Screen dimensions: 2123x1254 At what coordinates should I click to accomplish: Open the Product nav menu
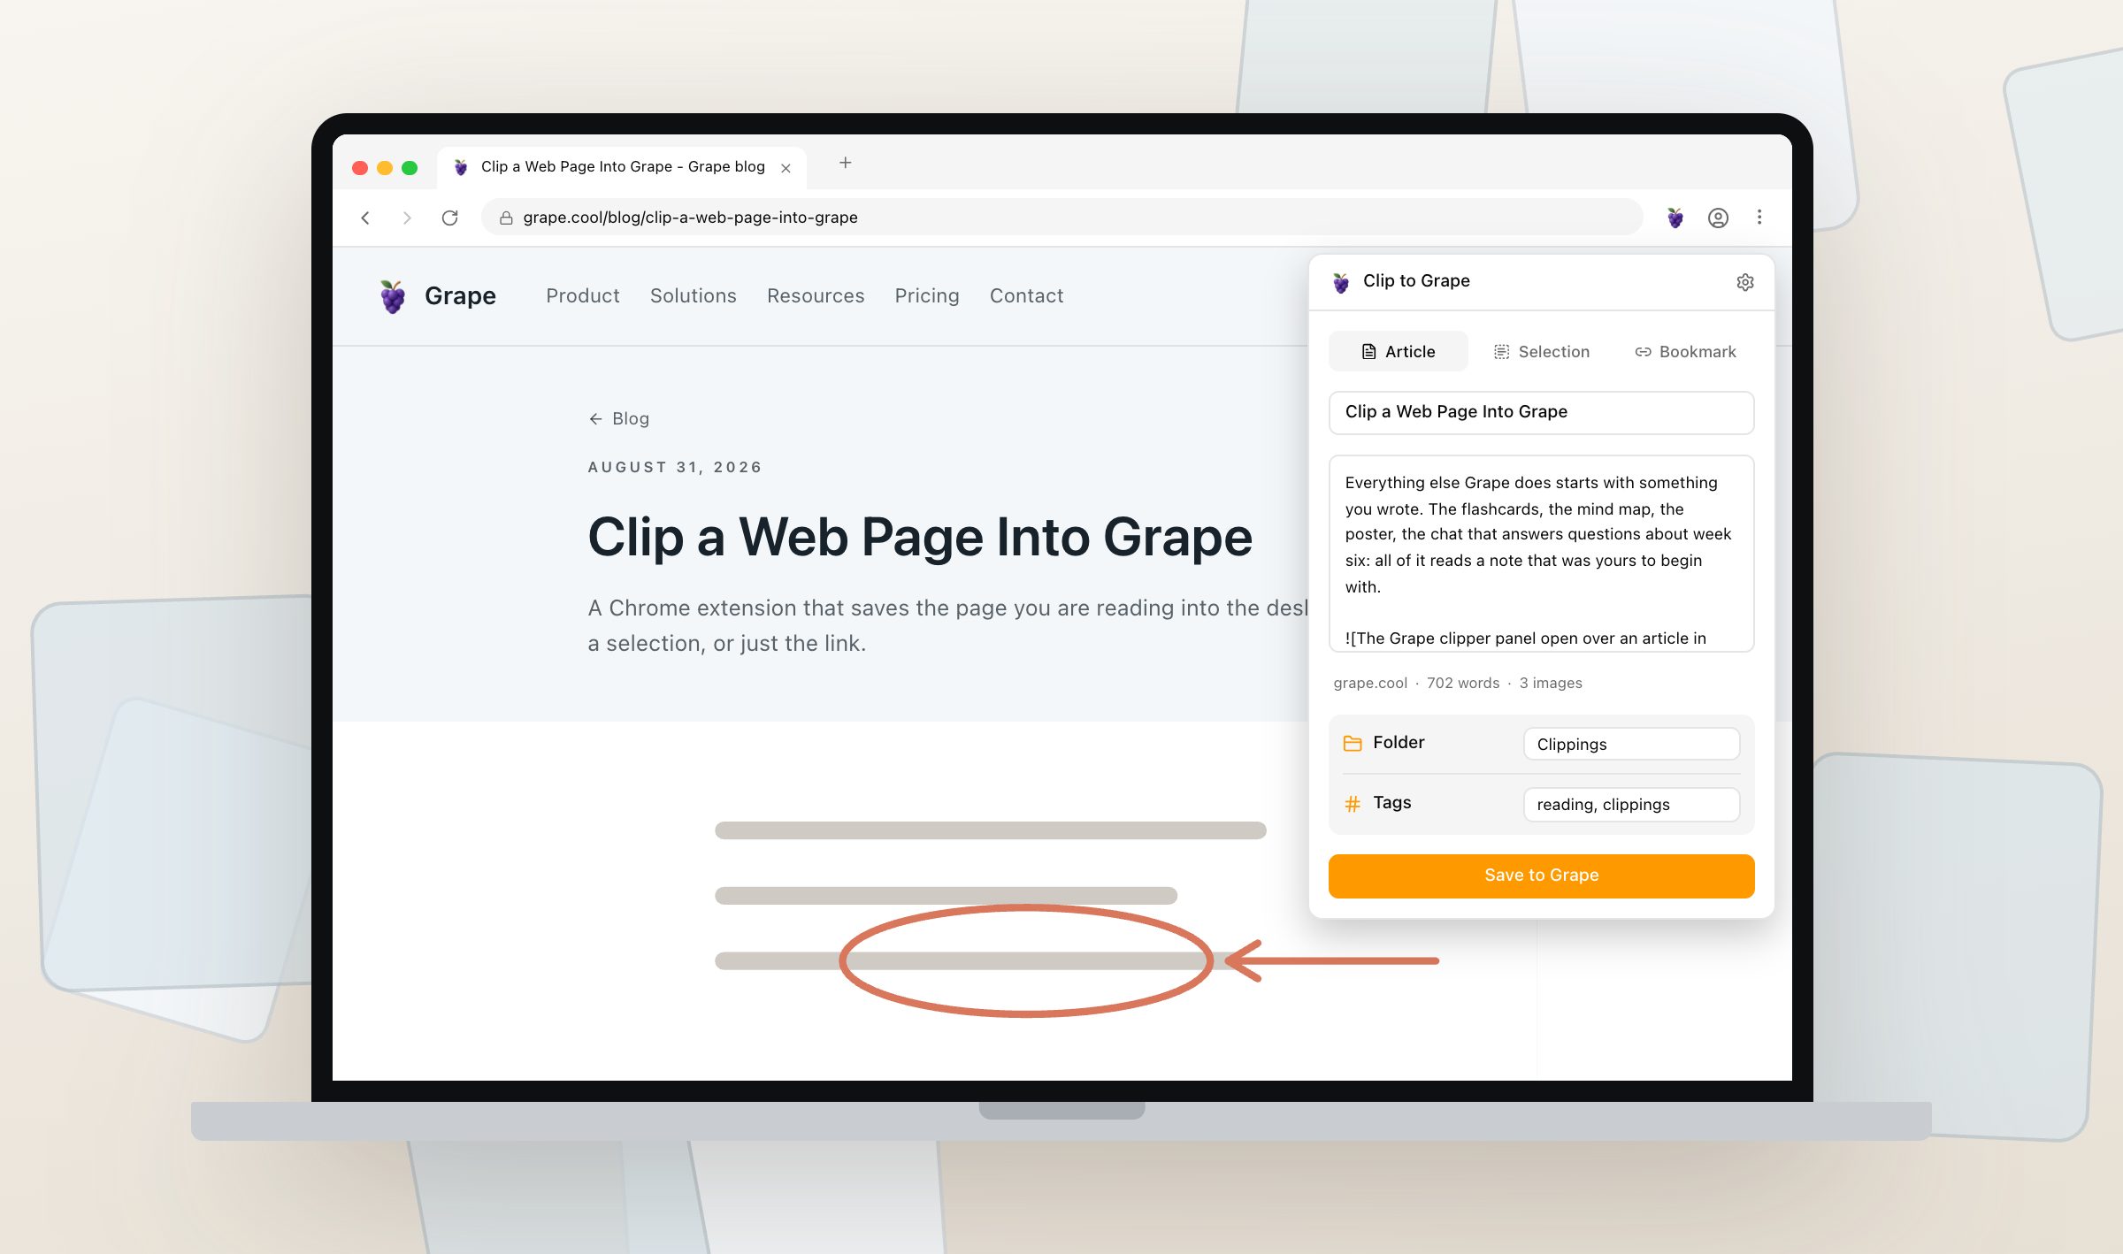(x=582, y=295)
